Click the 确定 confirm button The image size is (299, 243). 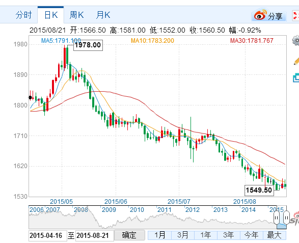coord(129,235)
